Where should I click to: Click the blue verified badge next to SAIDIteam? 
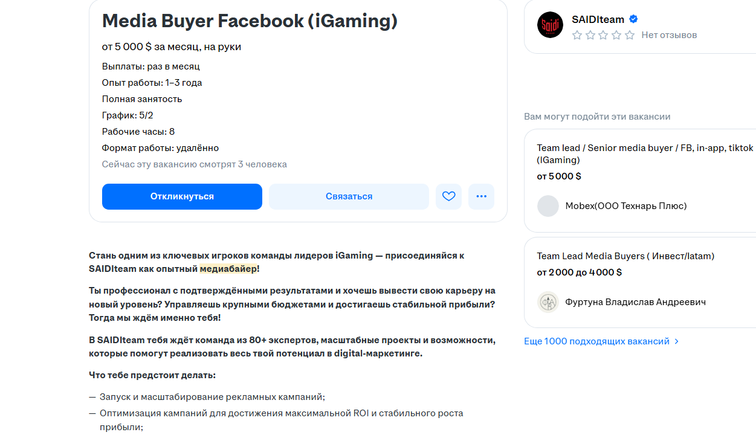click(x=633, y=19)
